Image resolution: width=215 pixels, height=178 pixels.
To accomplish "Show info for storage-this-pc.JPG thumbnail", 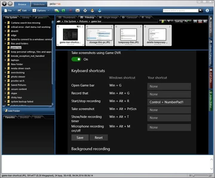I will coord(112,27).
